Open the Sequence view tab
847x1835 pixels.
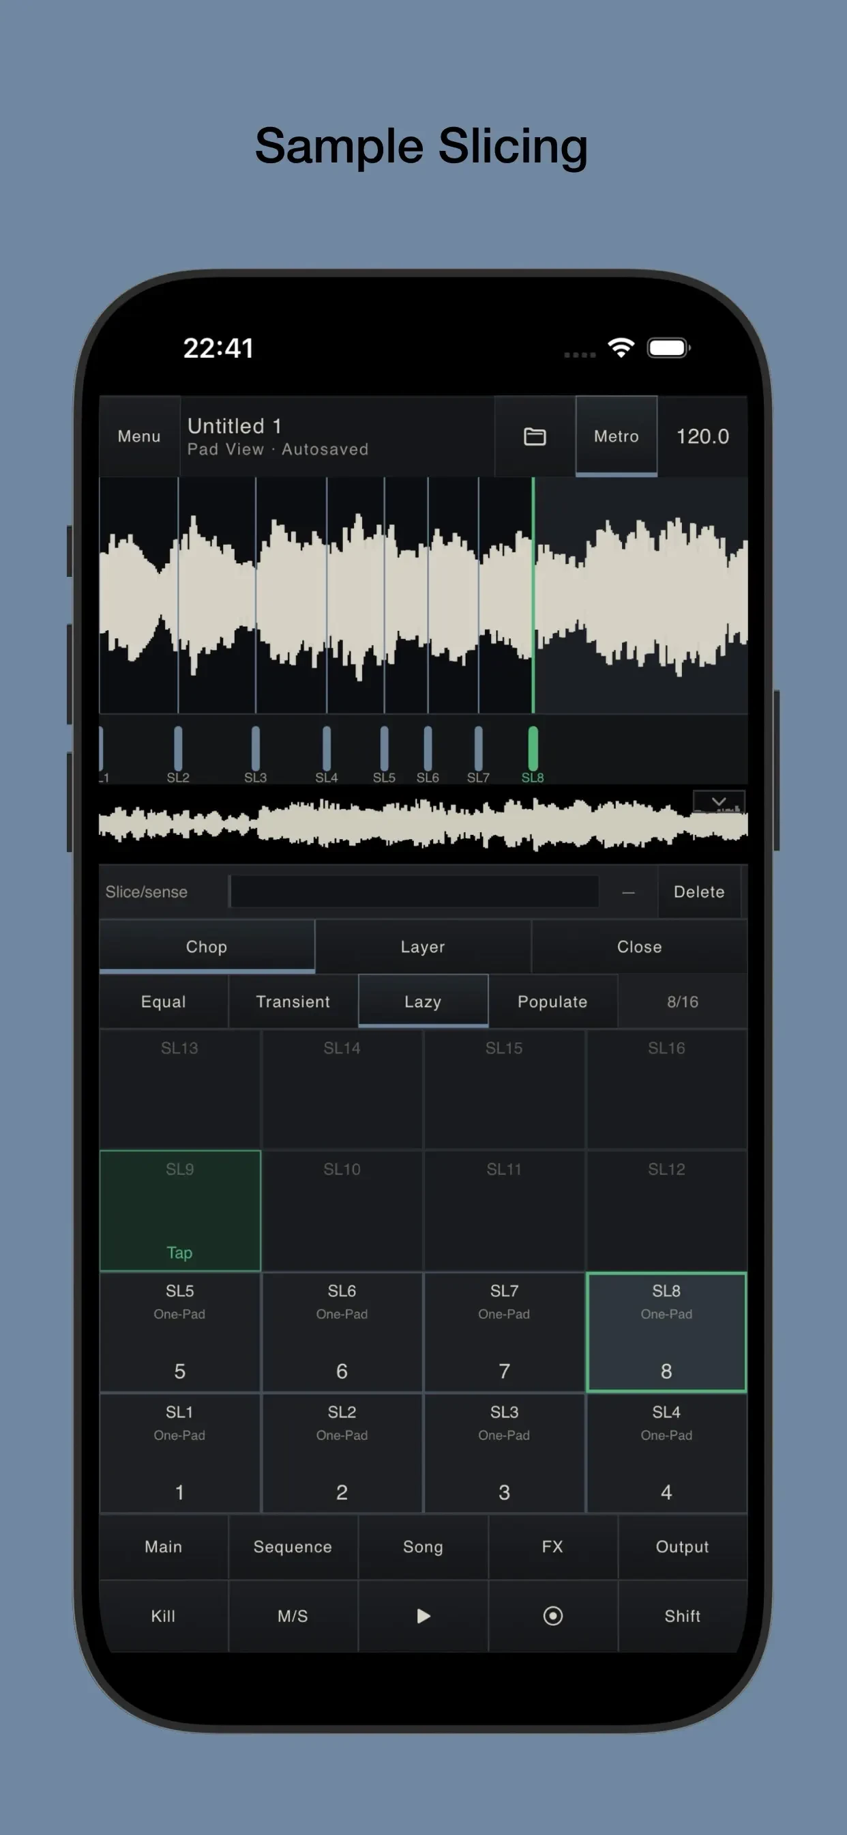(293, 1546)
